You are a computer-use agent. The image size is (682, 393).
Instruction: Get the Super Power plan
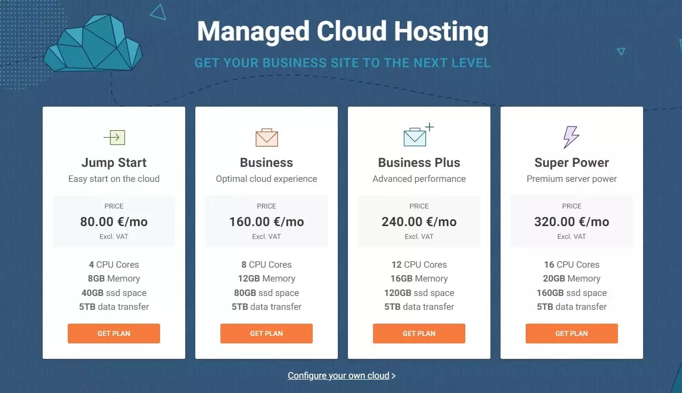click(x=572, y=333)
